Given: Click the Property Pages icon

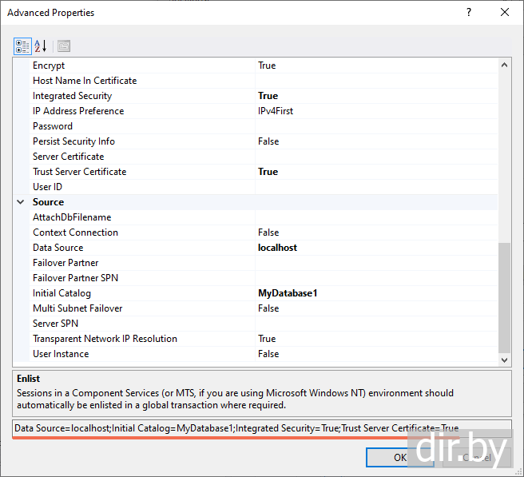Looking at the screenshot, I should click(x=64, y=46).
